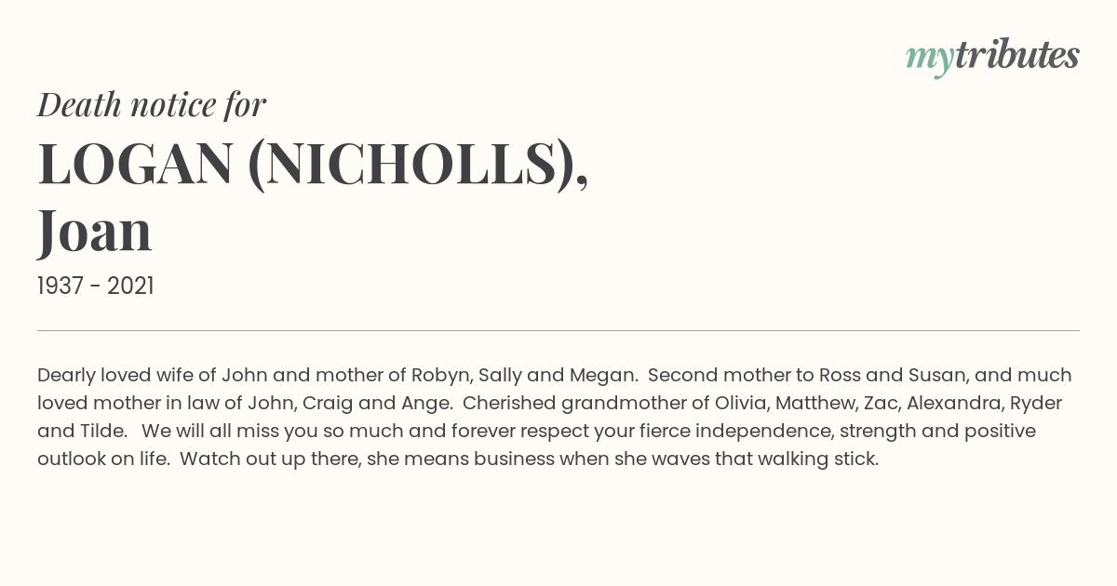Select the 'Death notice for' heading
The image size is (1117, 586).
click(x=152, y=104)
